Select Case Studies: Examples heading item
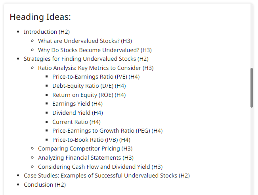 click(107, 176)
